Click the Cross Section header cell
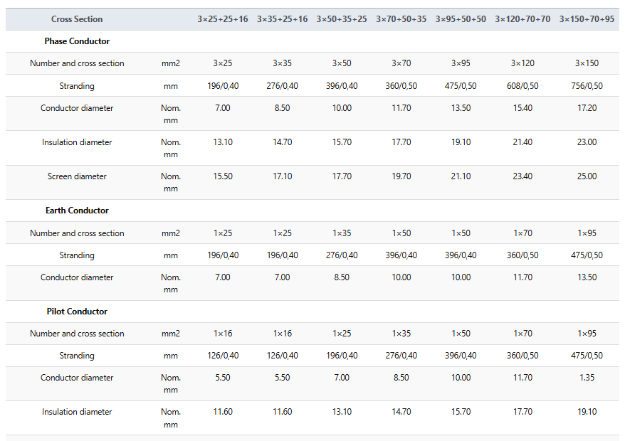Viewport: 625px width, 441px height. [x=77, y=19]
